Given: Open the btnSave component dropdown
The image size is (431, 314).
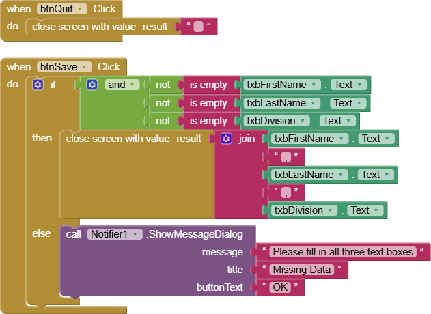Looking at the screenshot, I should point(85,67).
